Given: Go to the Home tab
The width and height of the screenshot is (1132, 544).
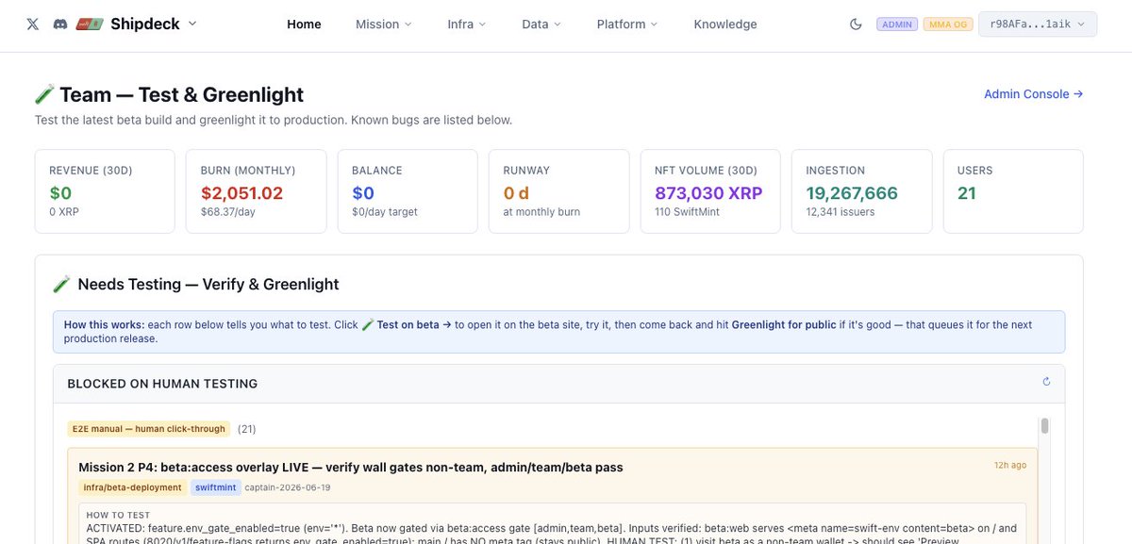Looking at the screenshot, I should tap(304, 24).
